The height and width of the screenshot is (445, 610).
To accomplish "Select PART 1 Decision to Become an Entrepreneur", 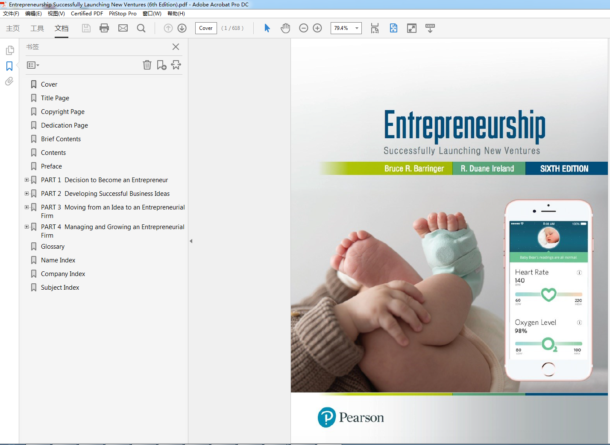I will 104,180.
